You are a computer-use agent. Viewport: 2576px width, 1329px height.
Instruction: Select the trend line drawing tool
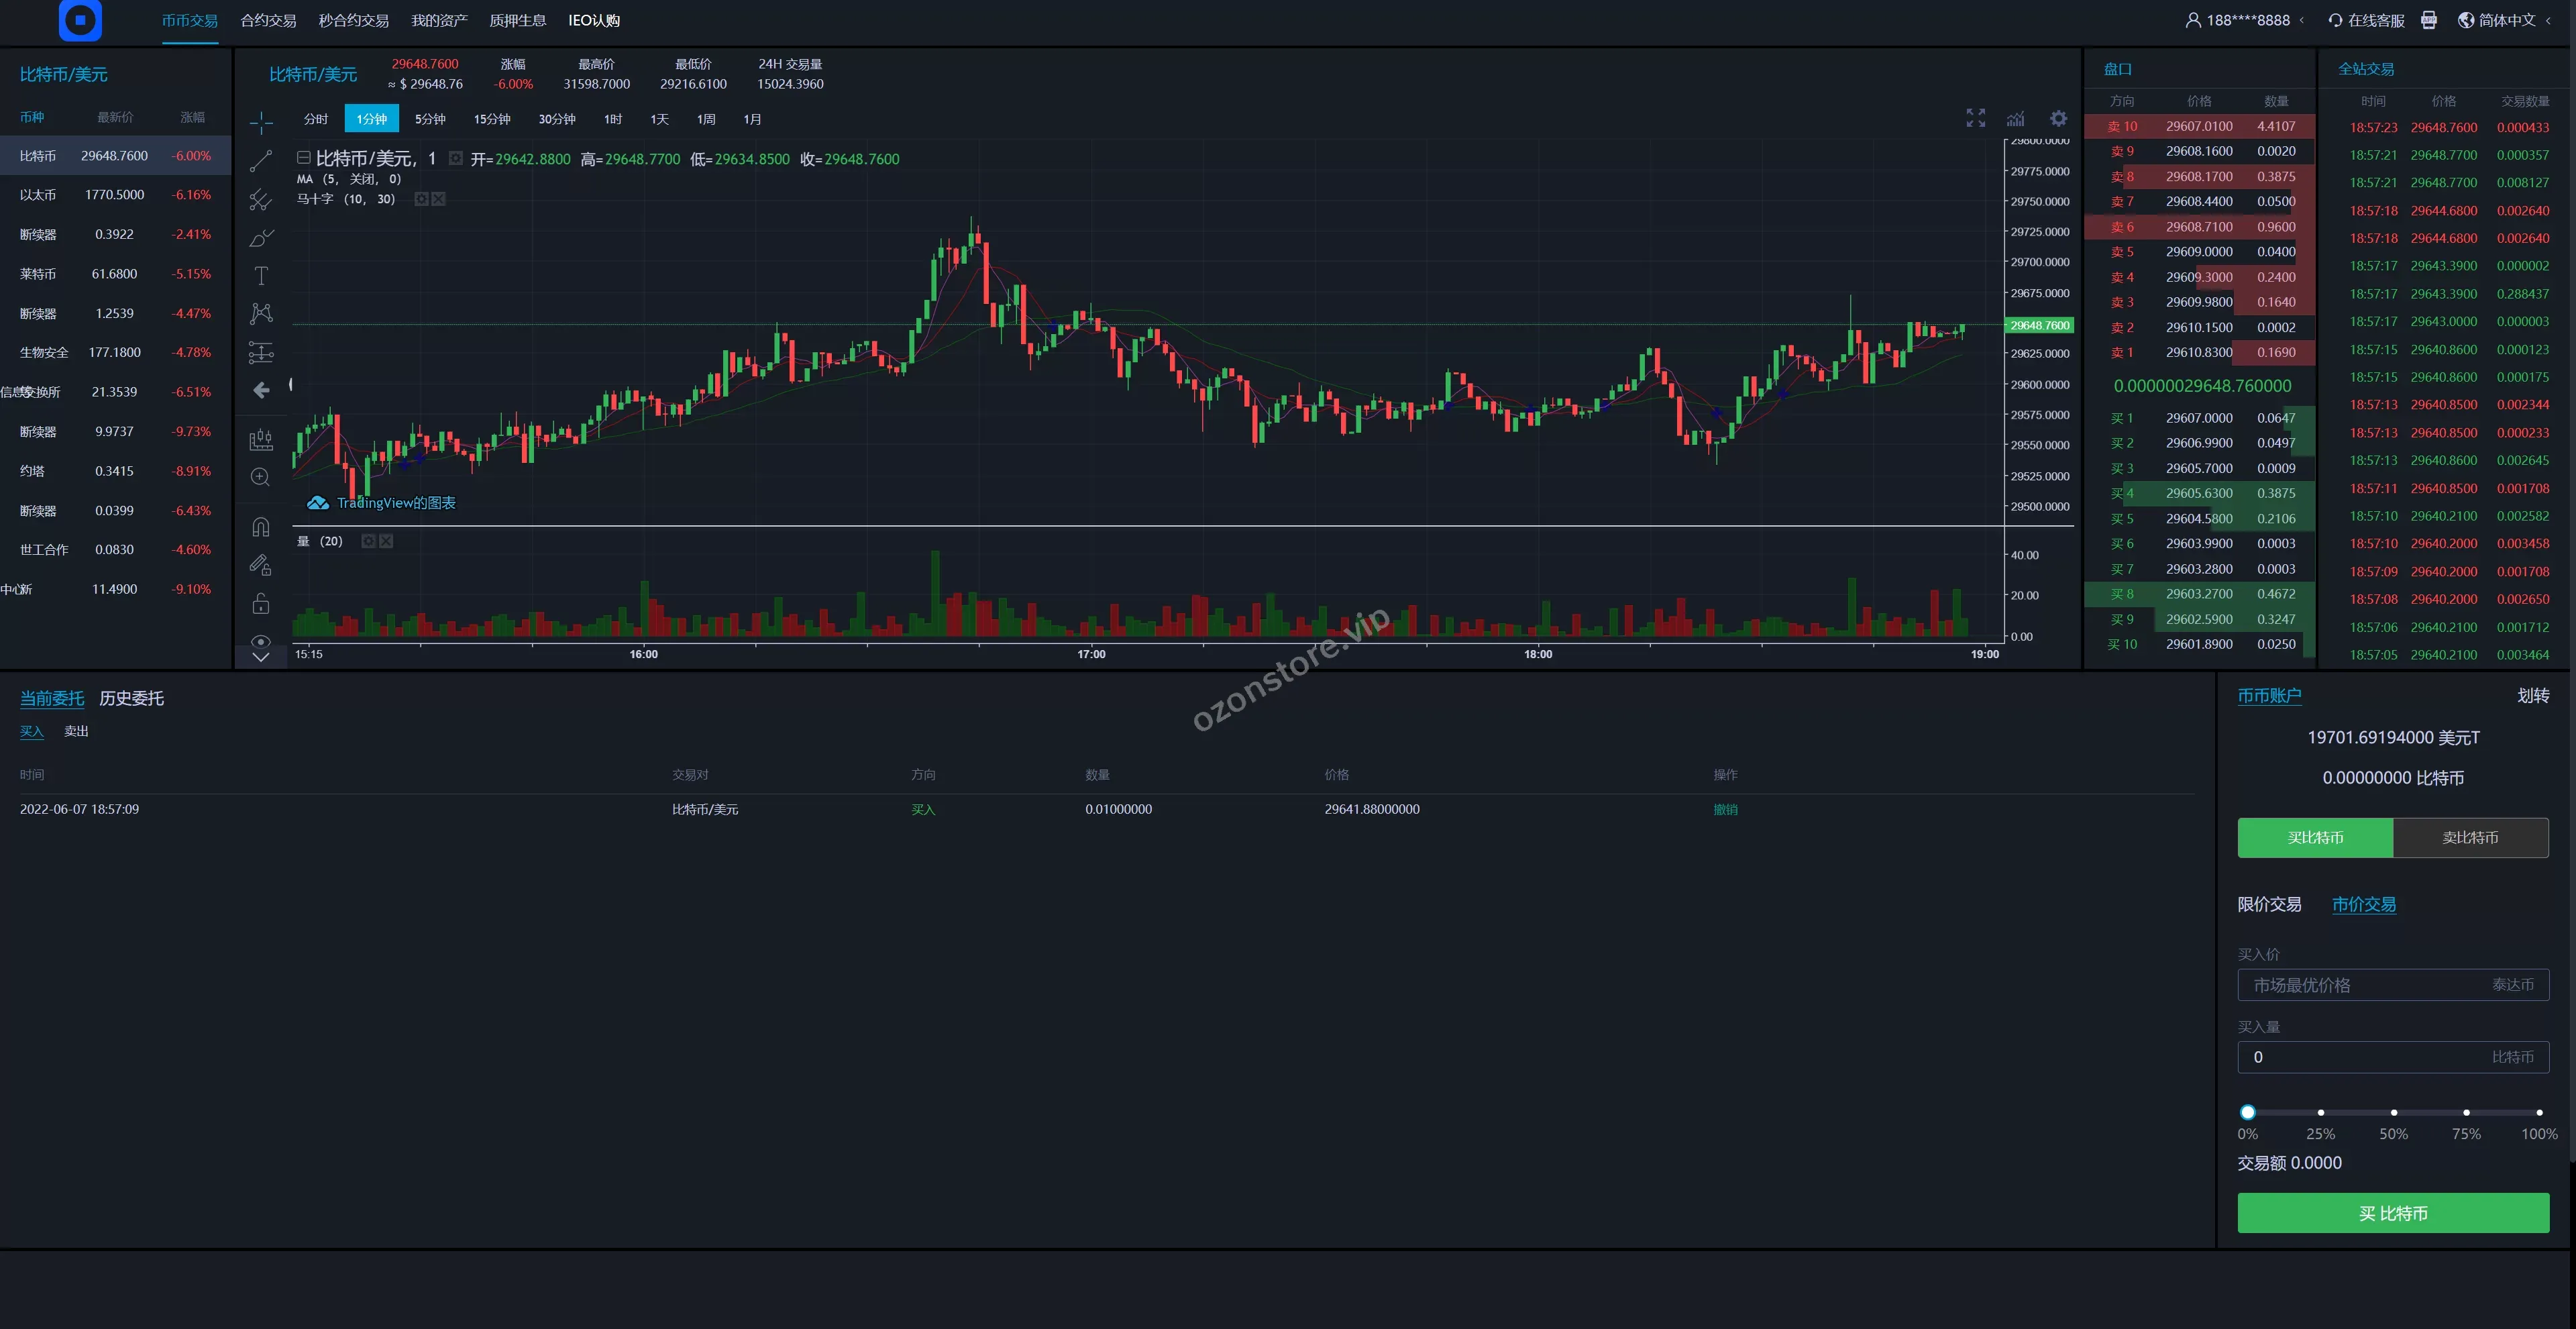pyautogui.click(x=261, y=161)
